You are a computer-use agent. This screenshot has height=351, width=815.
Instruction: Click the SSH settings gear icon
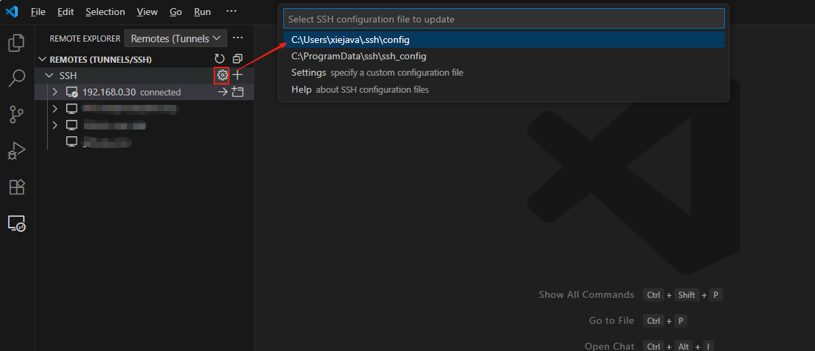pyautogui.click(x=222, y=75)
